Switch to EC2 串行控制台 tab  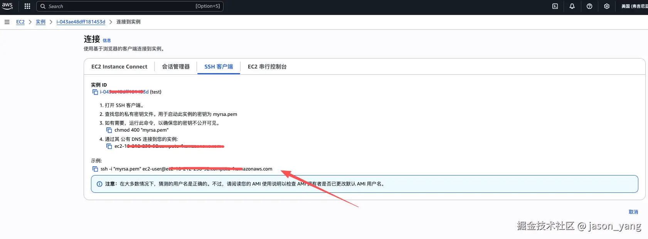[x=267, y=67]
